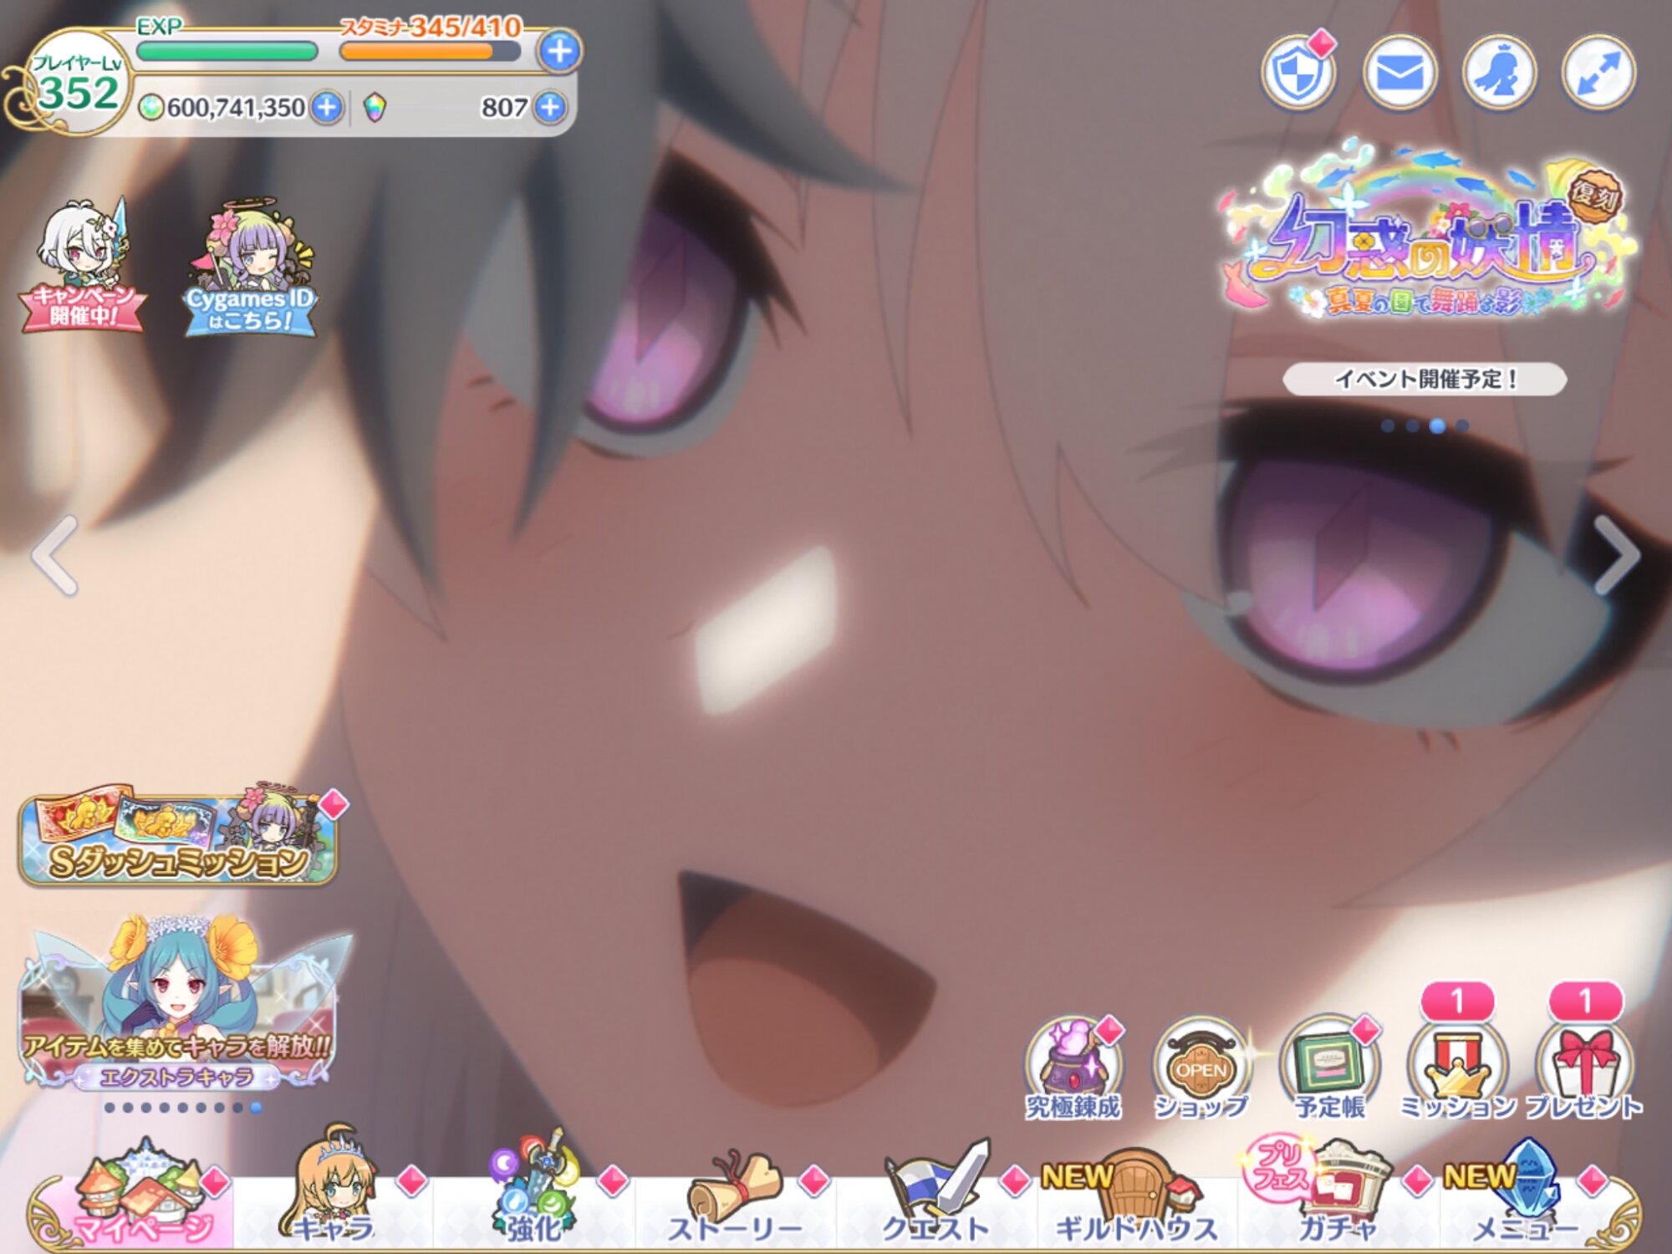
Task: Open the character silhouette icon
Action: point(1499,74)
